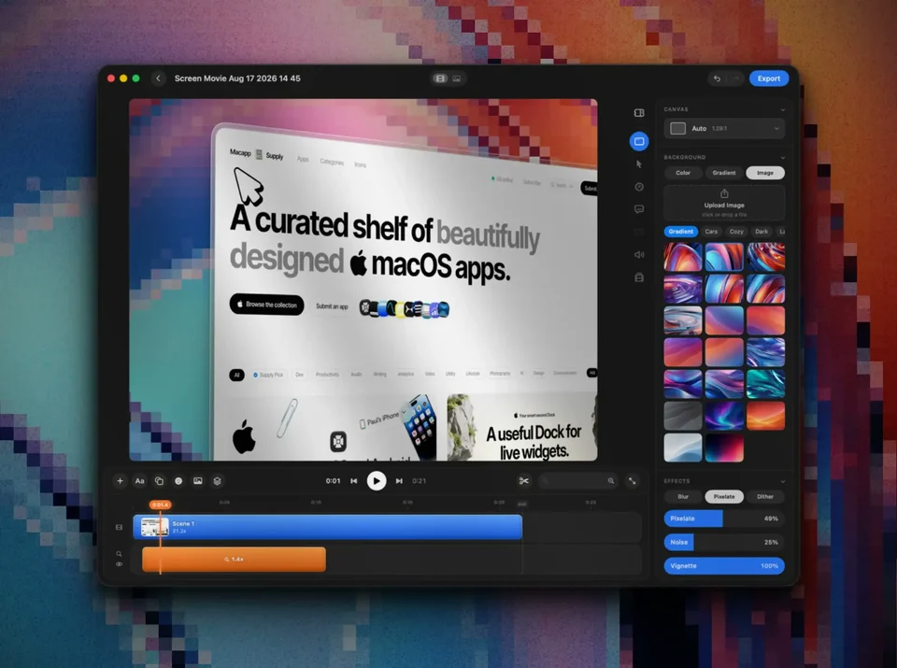Collapse the Canvas section
The image size is (897, 668).
[x=782, y=109]
